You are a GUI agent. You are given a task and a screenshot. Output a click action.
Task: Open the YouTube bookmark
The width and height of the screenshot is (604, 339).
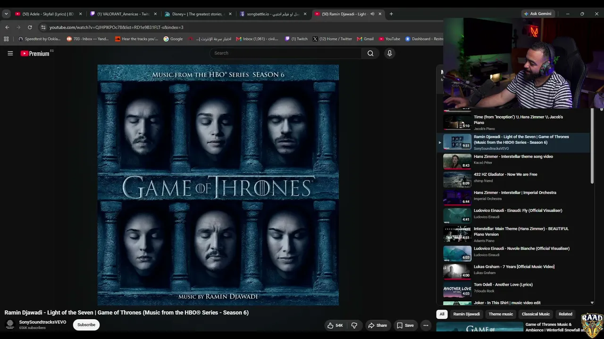coord(389,39)
